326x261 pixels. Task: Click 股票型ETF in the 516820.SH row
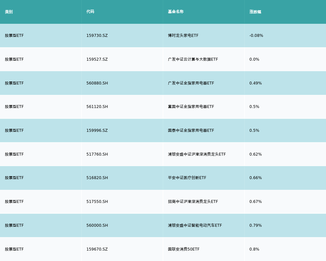point(14,178)
